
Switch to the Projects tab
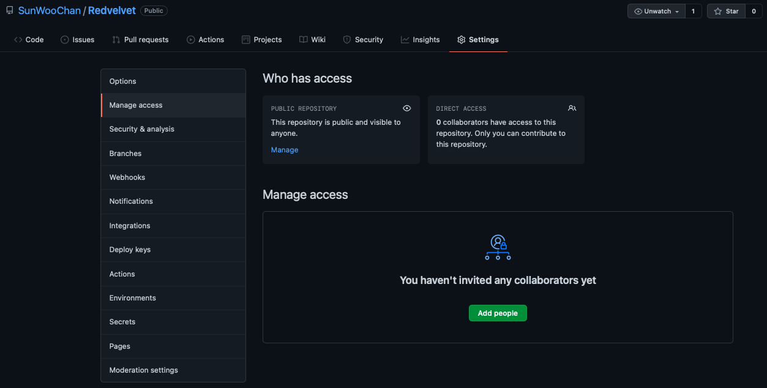[x=262, y=40]
